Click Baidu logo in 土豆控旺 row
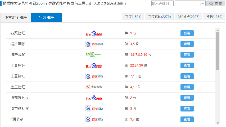 point(94,65)
